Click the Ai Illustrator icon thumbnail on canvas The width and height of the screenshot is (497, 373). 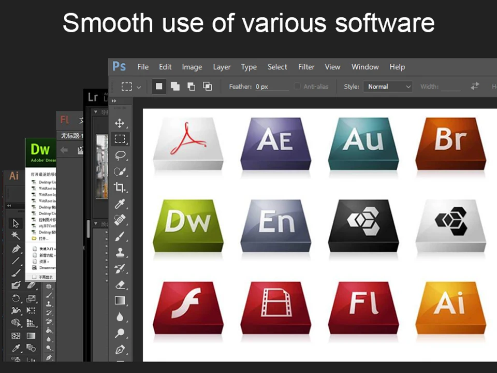coord(450,308)
